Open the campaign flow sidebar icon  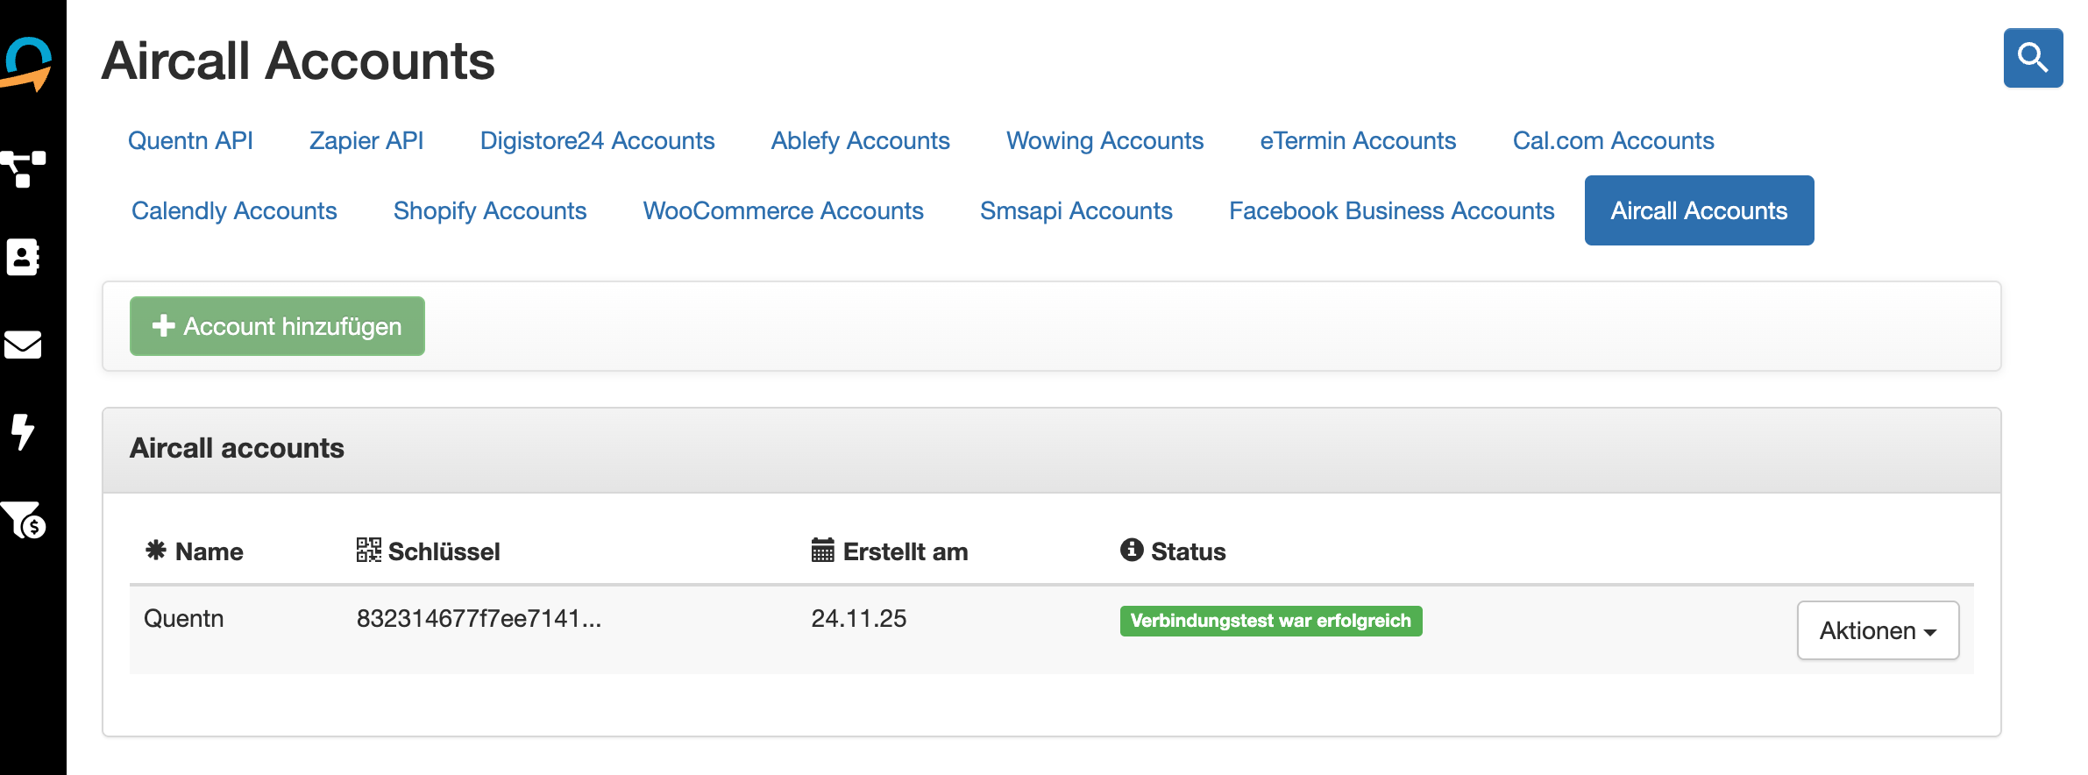[x=24, y=169]
